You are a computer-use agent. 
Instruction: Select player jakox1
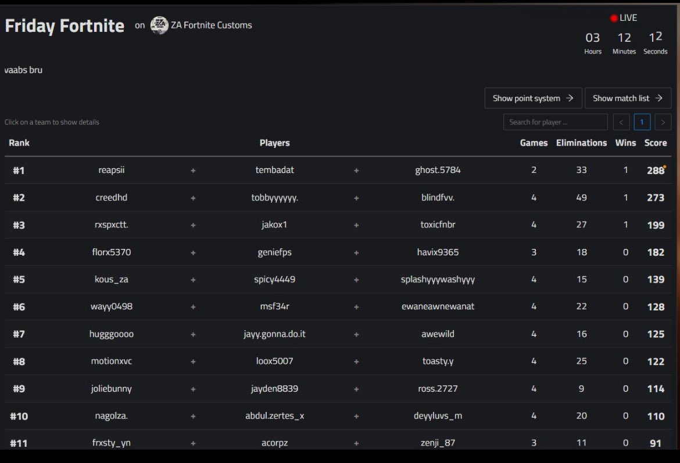pyautogui.click(x=274, y=225)
